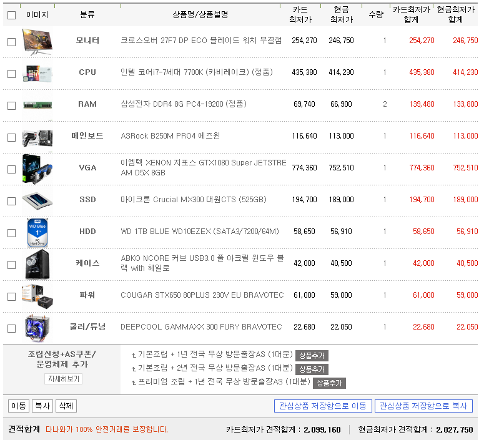Click cash total 2,027,750
This screenshot has width=494, height=440.
[454, 429]
